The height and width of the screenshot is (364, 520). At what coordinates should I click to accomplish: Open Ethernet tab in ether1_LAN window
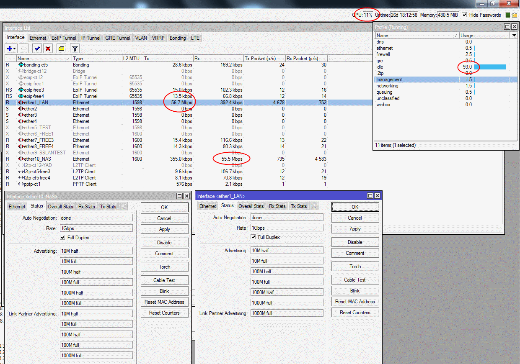coord(208,206)
